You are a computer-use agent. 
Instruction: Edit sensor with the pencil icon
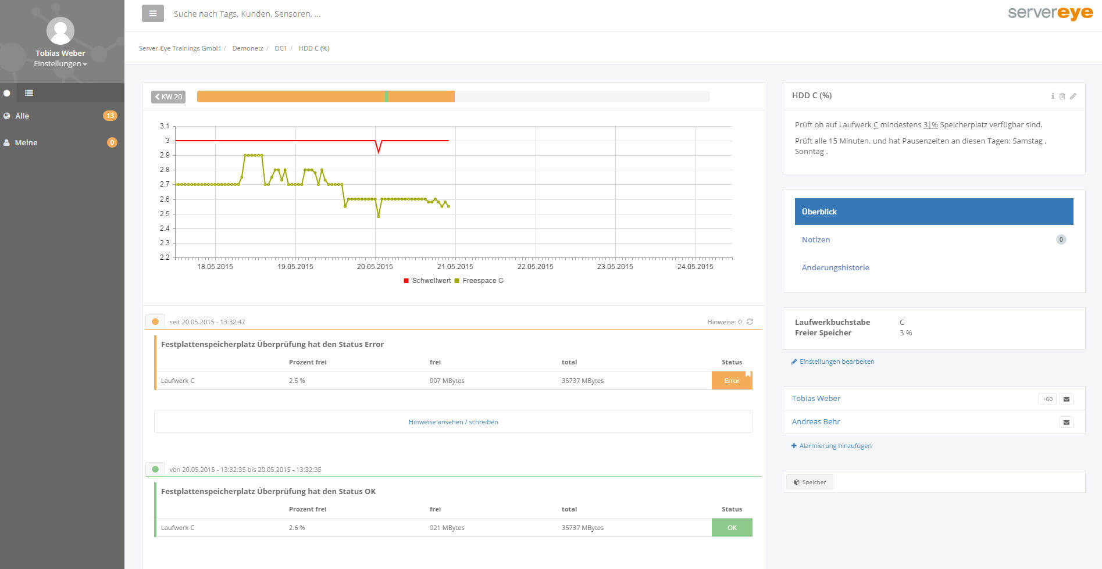click(1073, 96)
